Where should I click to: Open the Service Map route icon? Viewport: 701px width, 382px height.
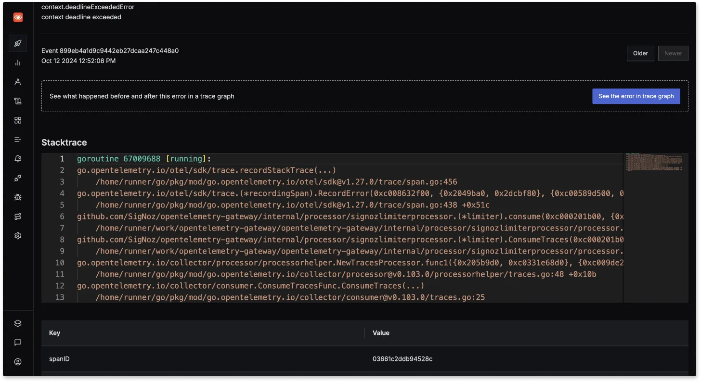tap(18, 216)
